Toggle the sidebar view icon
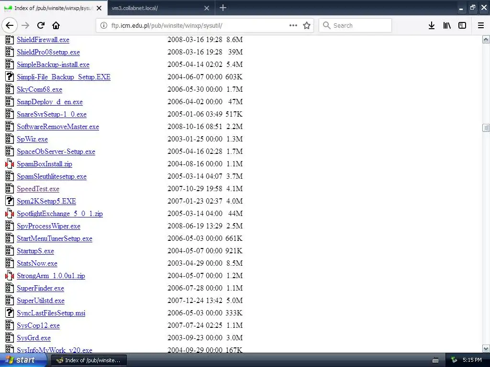Screen dimensions: 490x367 point(462,25)
